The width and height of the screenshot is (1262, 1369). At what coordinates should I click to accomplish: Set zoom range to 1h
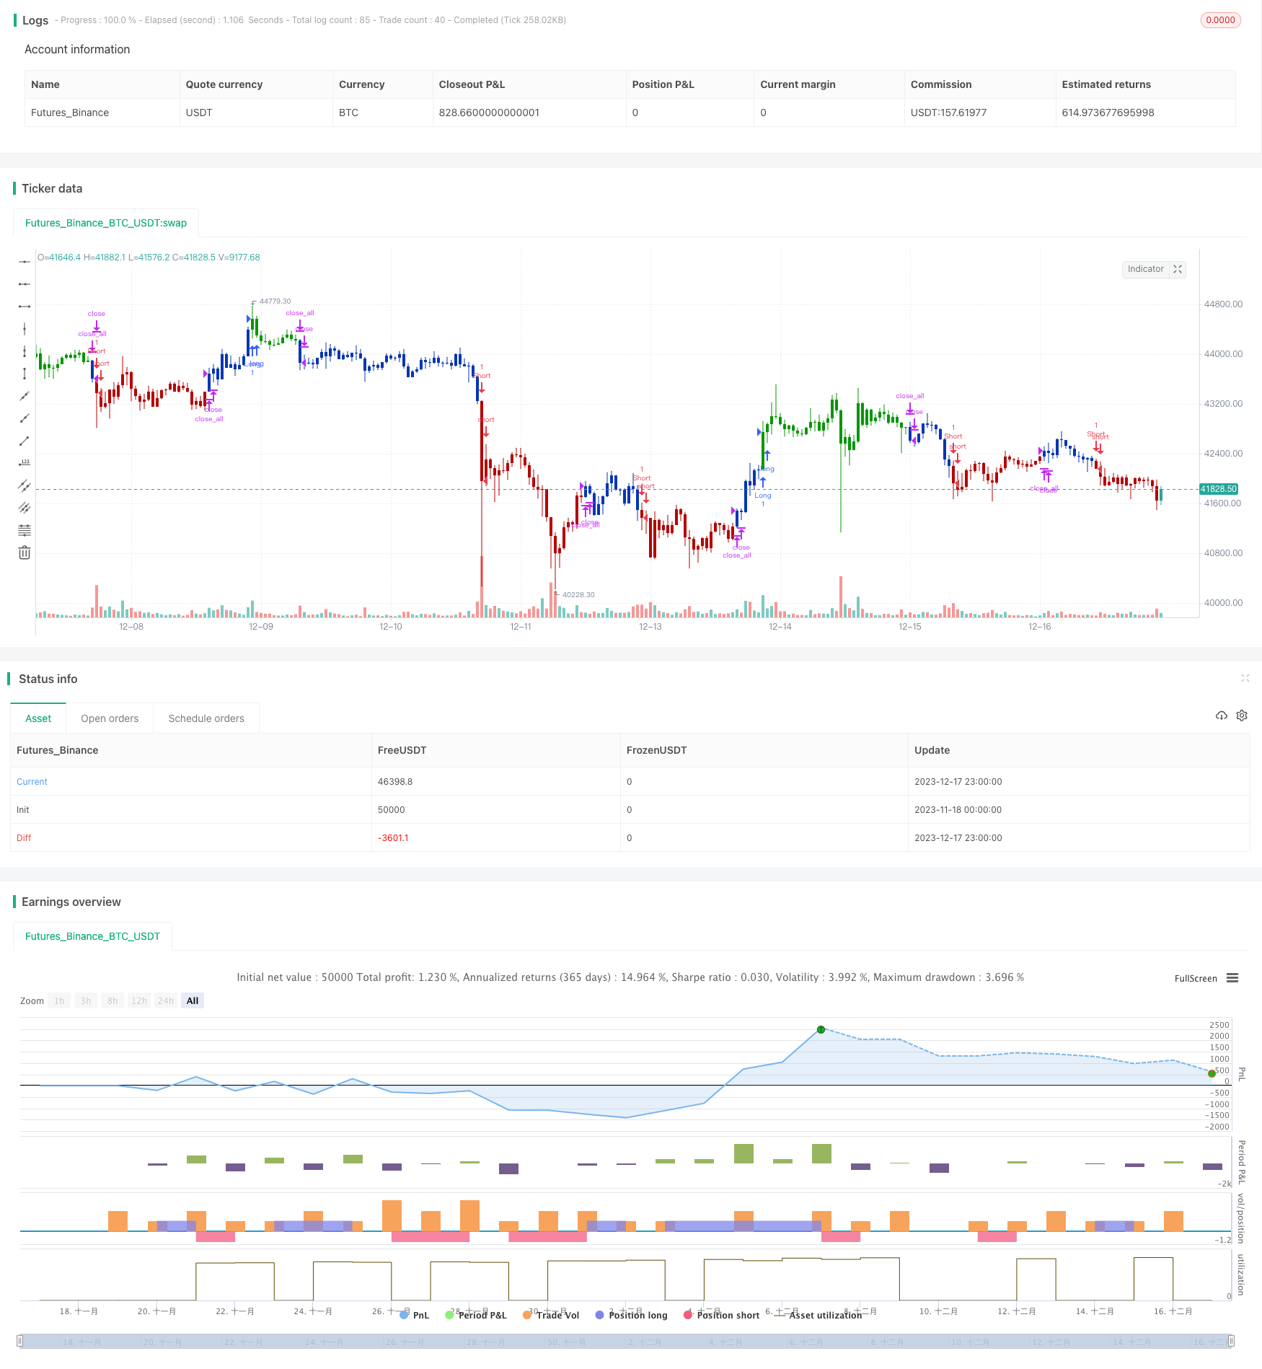tap(59, 1000)
